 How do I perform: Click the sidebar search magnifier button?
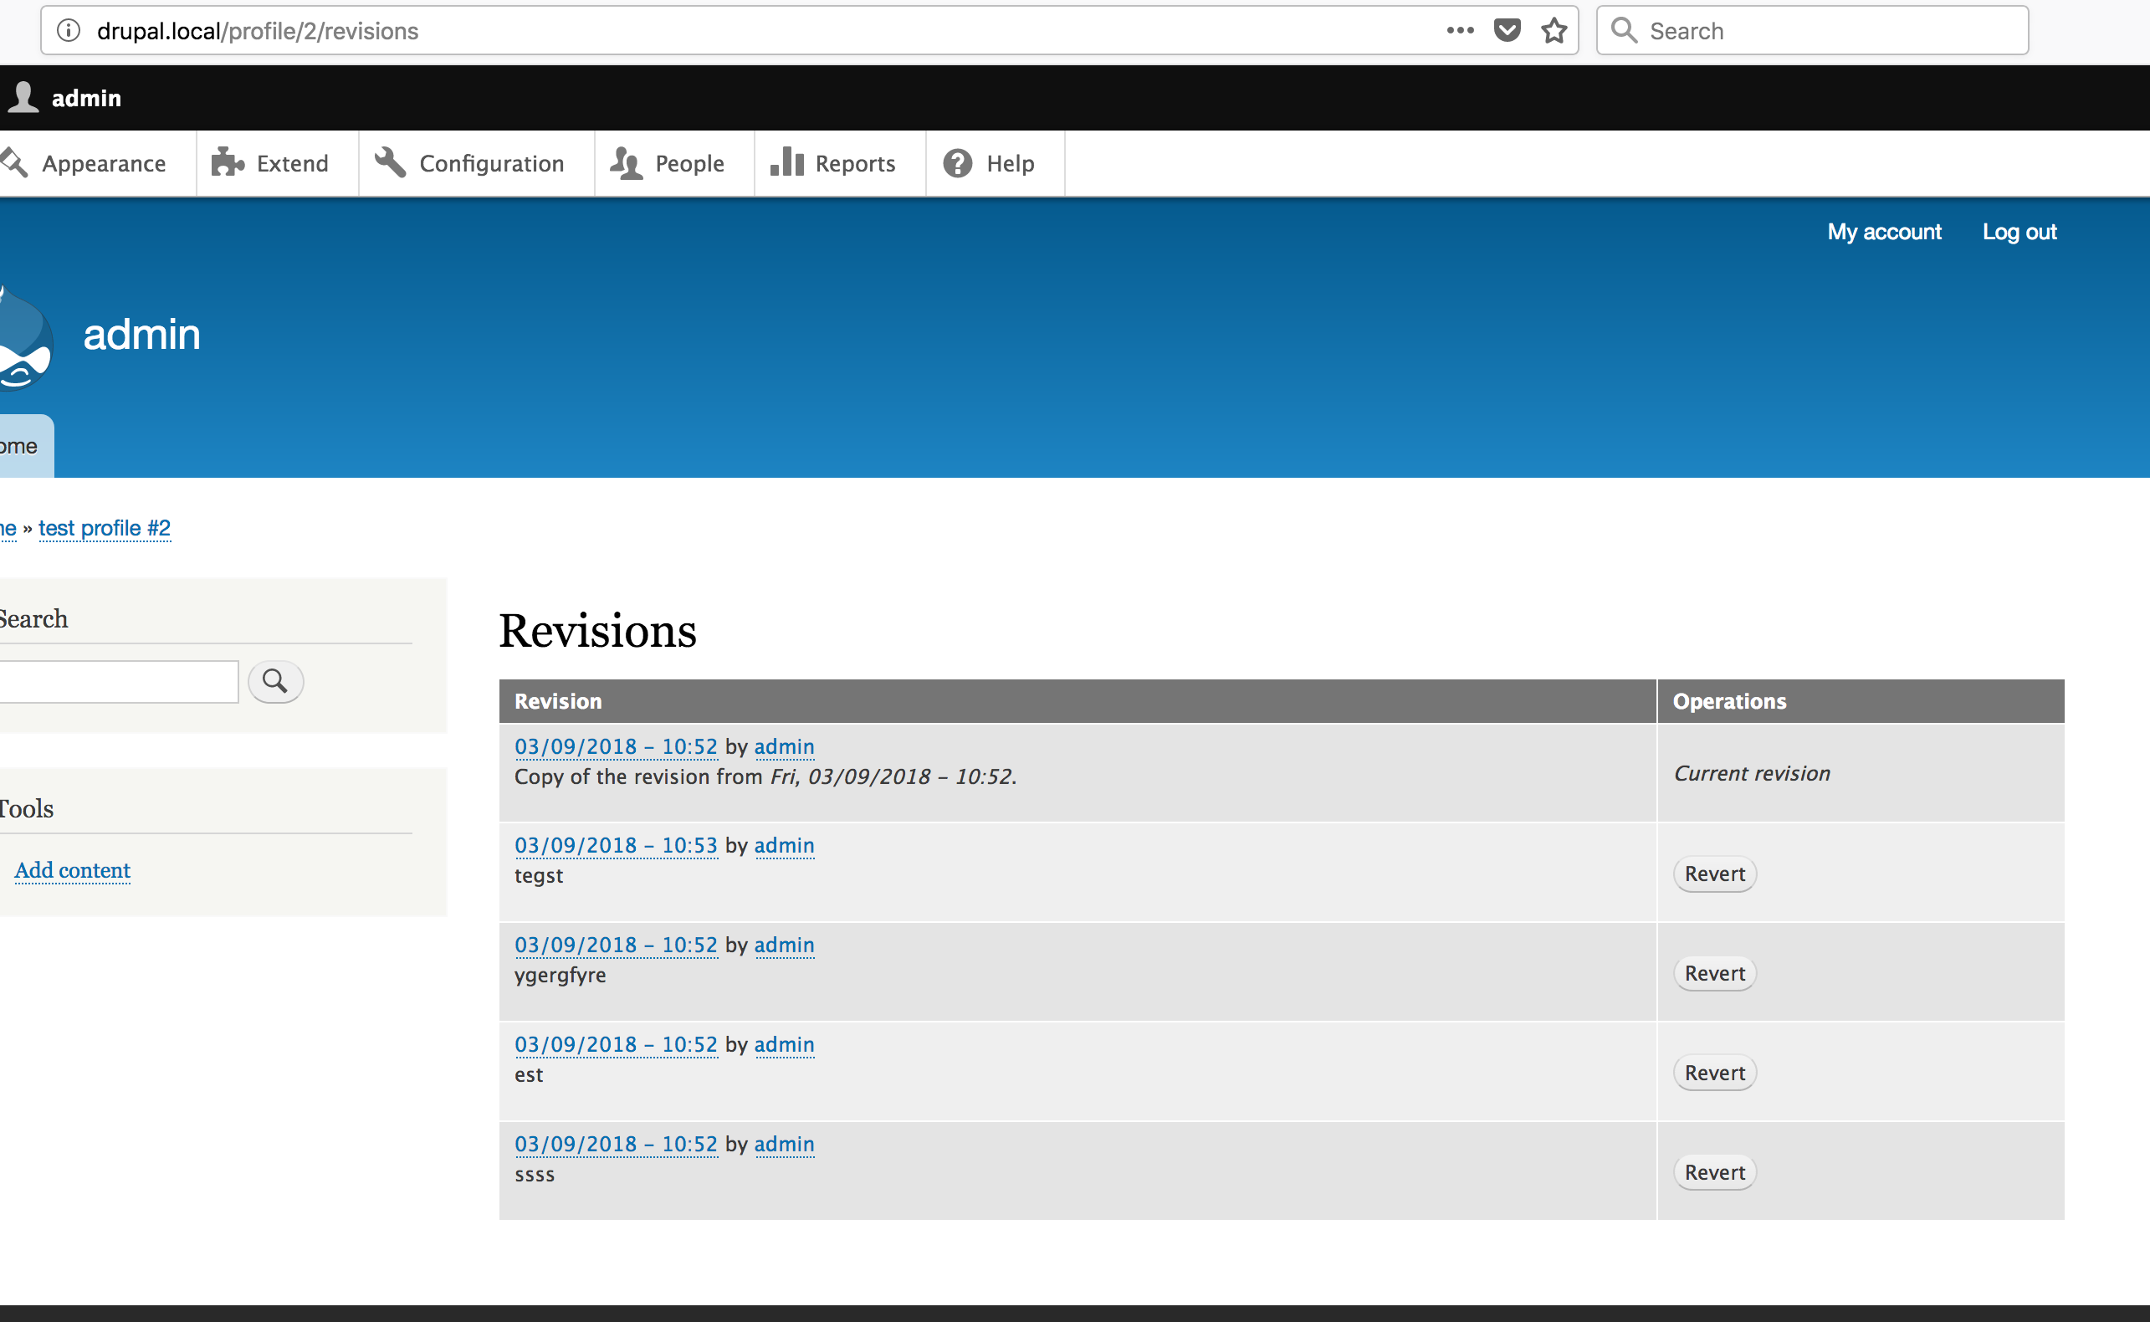pyautogui.click(x=275, y=681)
